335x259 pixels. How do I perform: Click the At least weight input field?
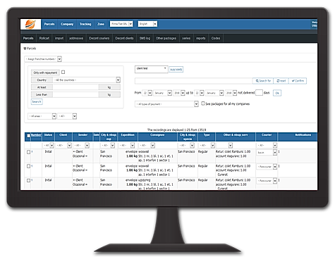pyautogui.click(x=75, y=87)
